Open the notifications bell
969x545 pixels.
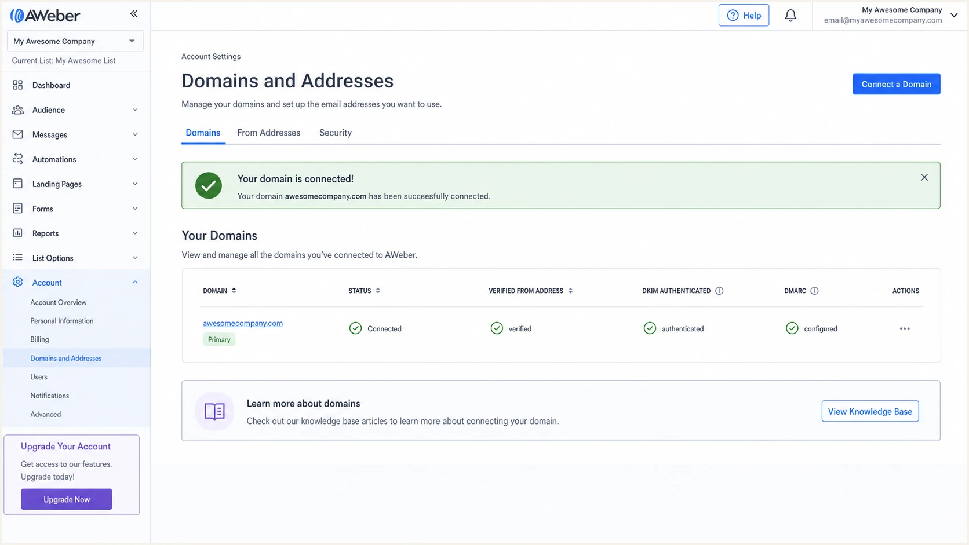(x=790, y=16)
